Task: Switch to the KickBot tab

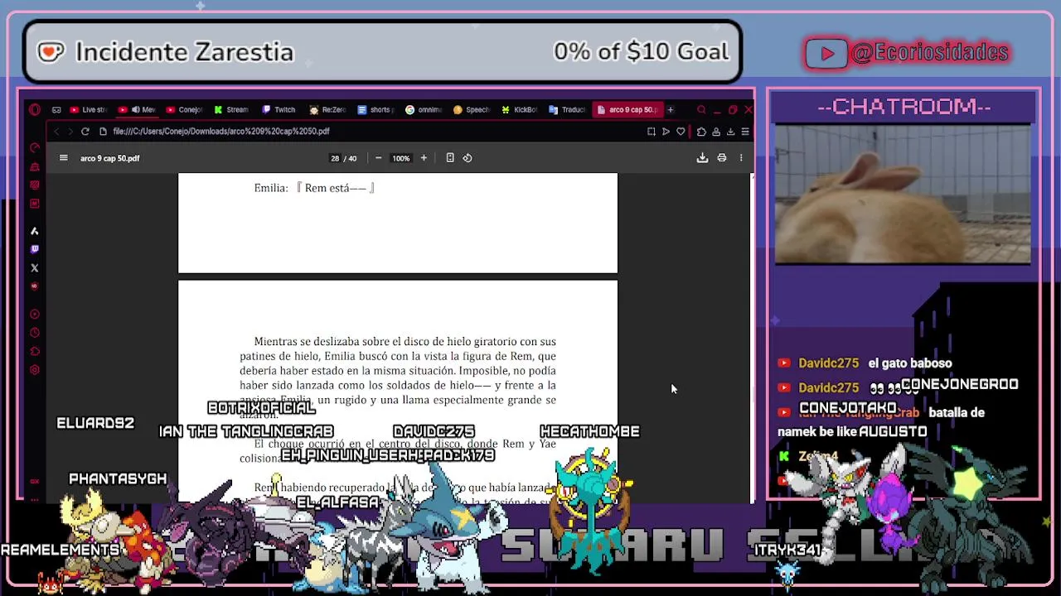Action: [519, 109]
